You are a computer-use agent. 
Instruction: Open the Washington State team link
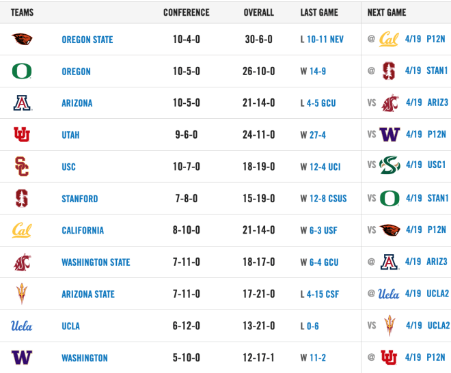(96, 262)
